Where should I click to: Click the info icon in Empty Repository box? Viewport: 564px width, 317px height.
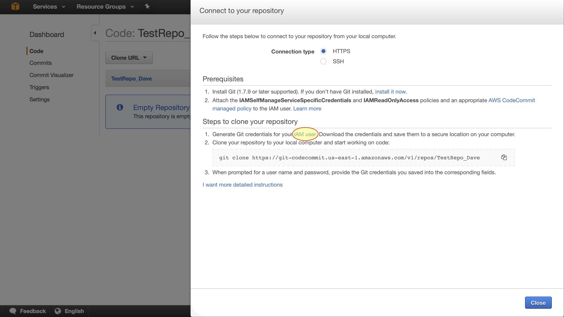click(120, 107)
